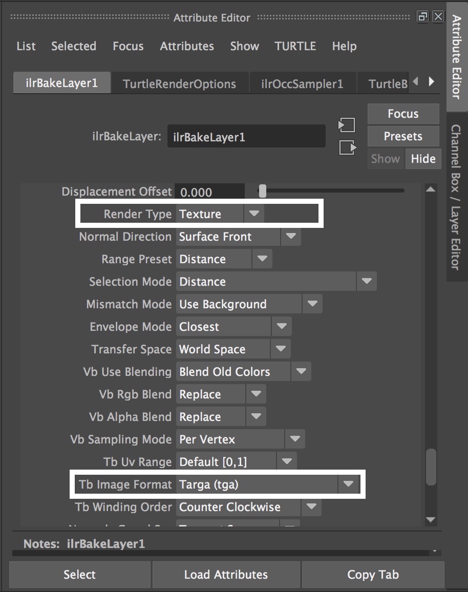Open the Selected menu
468x592 pixels.
pos(74,46)
